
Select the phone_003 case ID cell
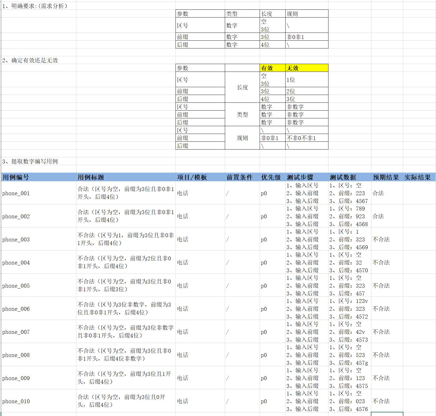38,239
